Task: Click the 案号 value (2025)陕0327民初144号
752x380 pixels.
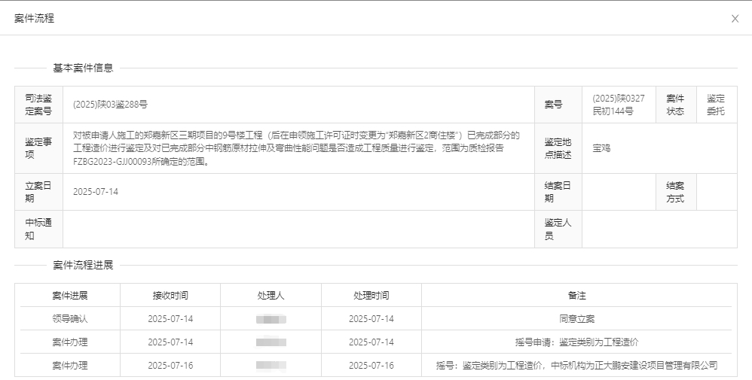Action: click(x=618, y=105)
